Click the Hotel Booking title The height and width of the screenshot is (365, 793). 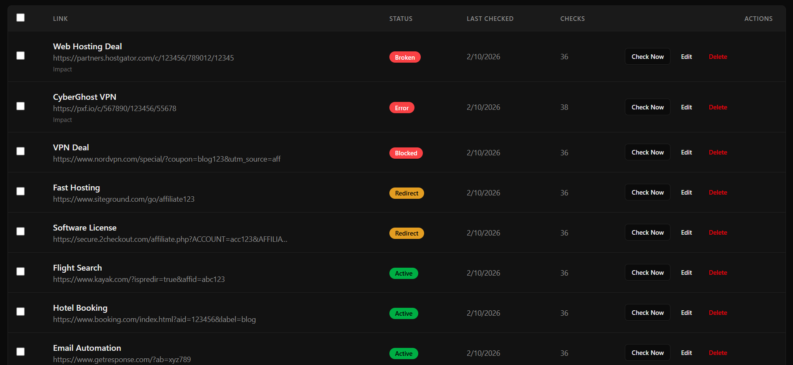click(80, 308)
